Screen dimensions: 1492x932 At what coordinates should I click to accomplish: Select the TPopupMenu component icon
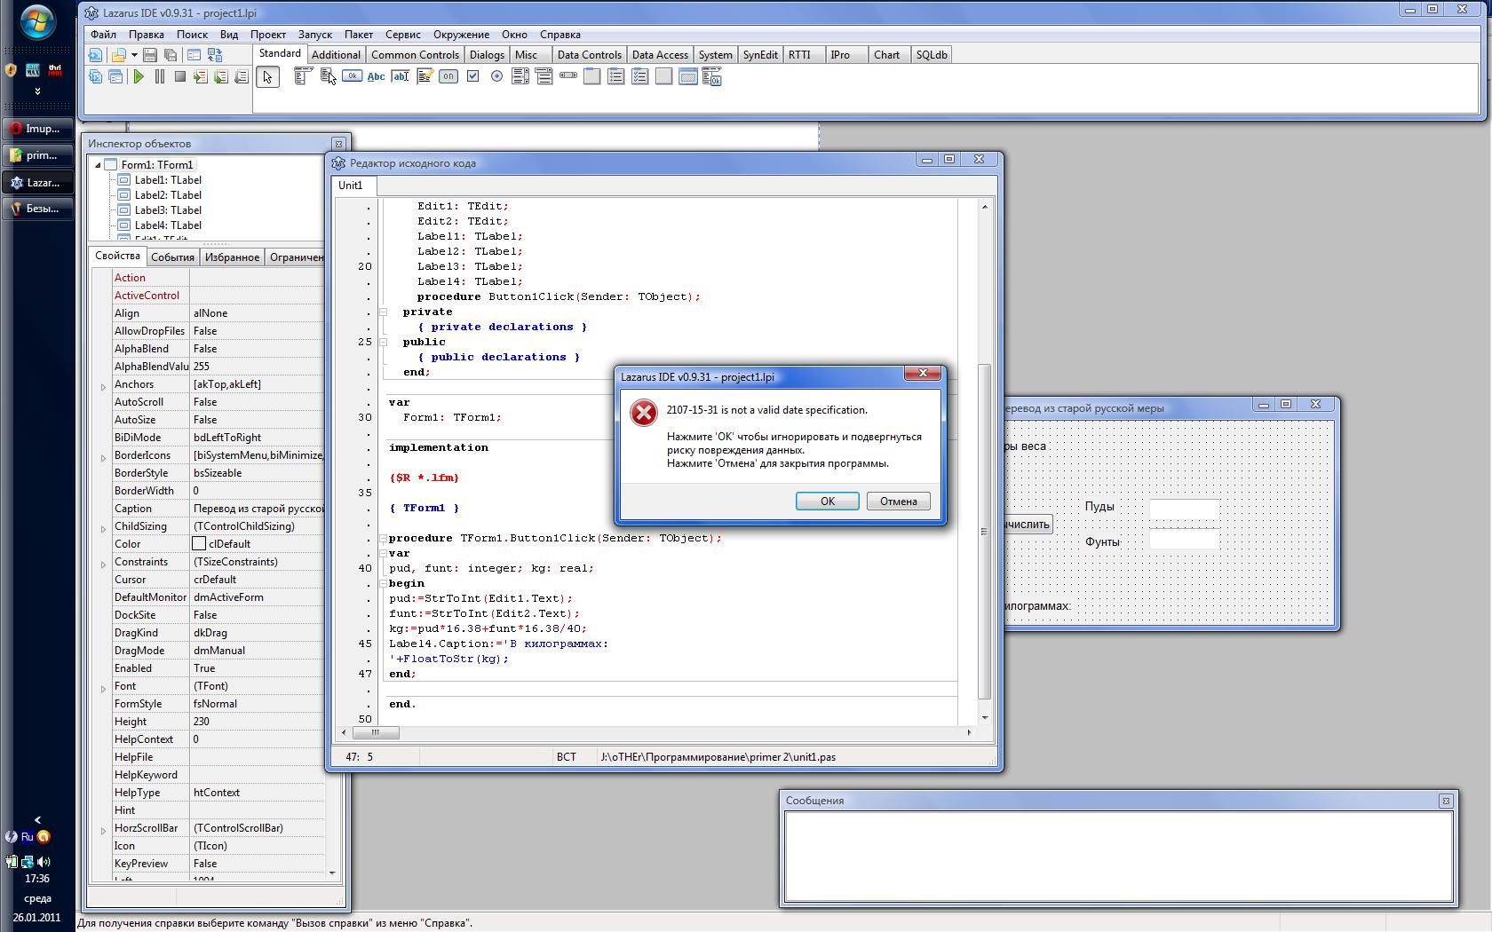coord(328,76)
